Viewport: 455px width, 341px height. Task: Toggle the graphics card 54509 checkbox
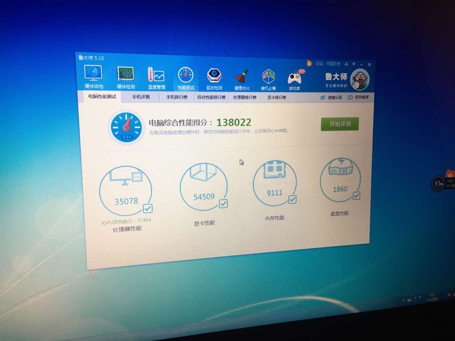223,203
